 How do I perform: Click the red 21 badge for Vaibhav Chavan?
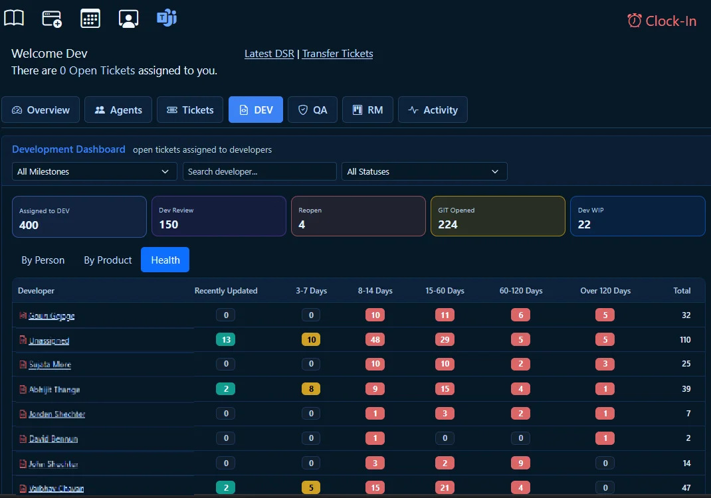[x=445, y=487]
